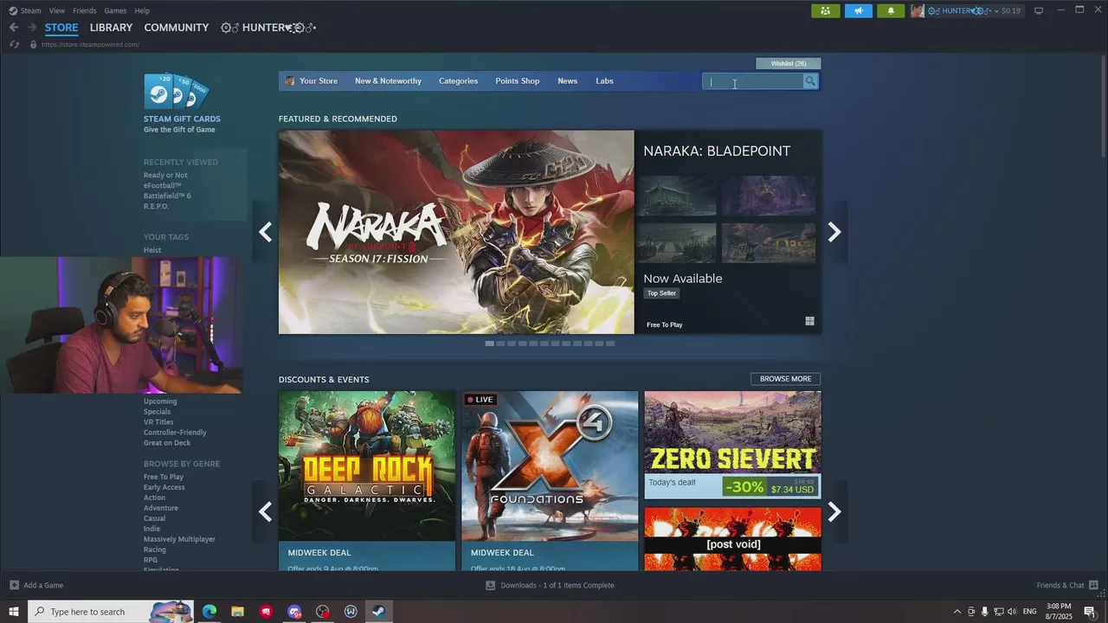The image size is (1108, 623).
Task: Click the user avatar picture
Action: (x=917, y=10)
